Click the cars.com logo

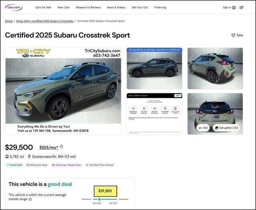[14, 7]
